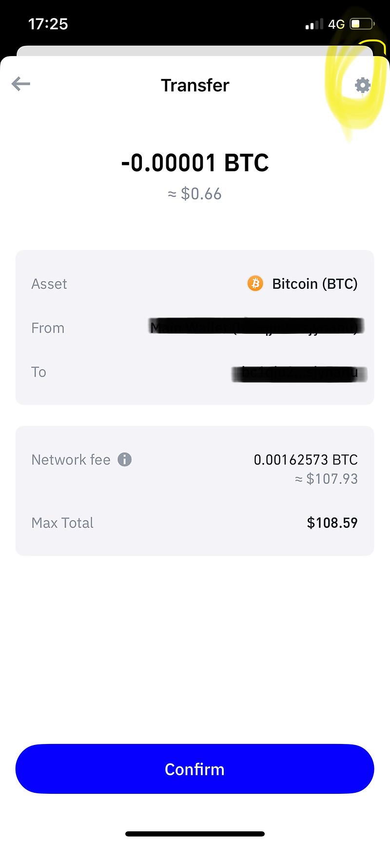Tap the home indicator bar
This screenshot has width=390, height=845.
[x=195, y=834]
